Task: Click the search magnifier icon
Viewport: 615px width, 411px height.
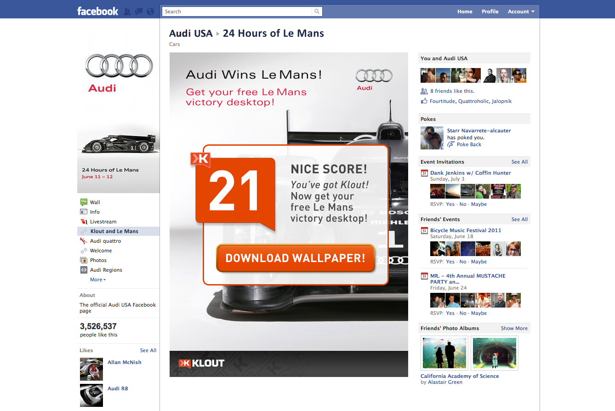Action: (x=317, y=11)
